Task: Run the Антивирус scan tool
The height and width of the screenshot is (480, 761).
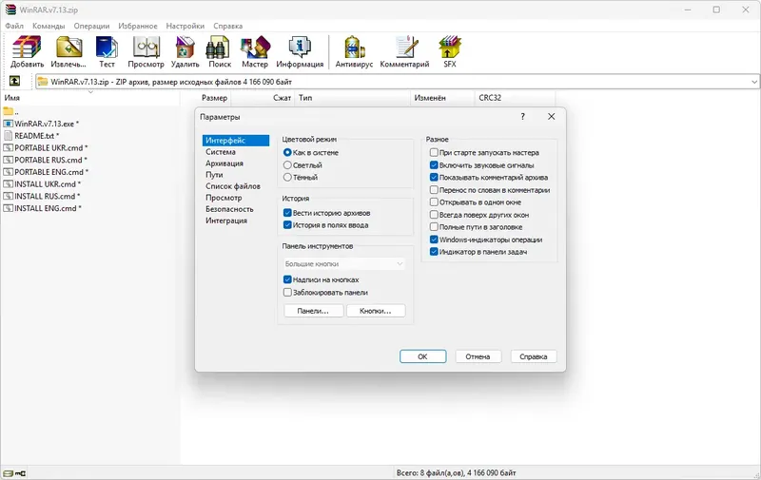Action: point(354,47)
